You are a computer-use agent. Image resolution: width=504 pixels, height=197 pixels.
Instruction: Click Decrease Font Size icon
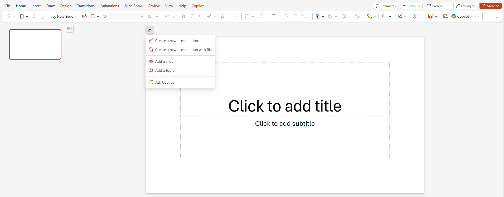[x=175, y=16]
